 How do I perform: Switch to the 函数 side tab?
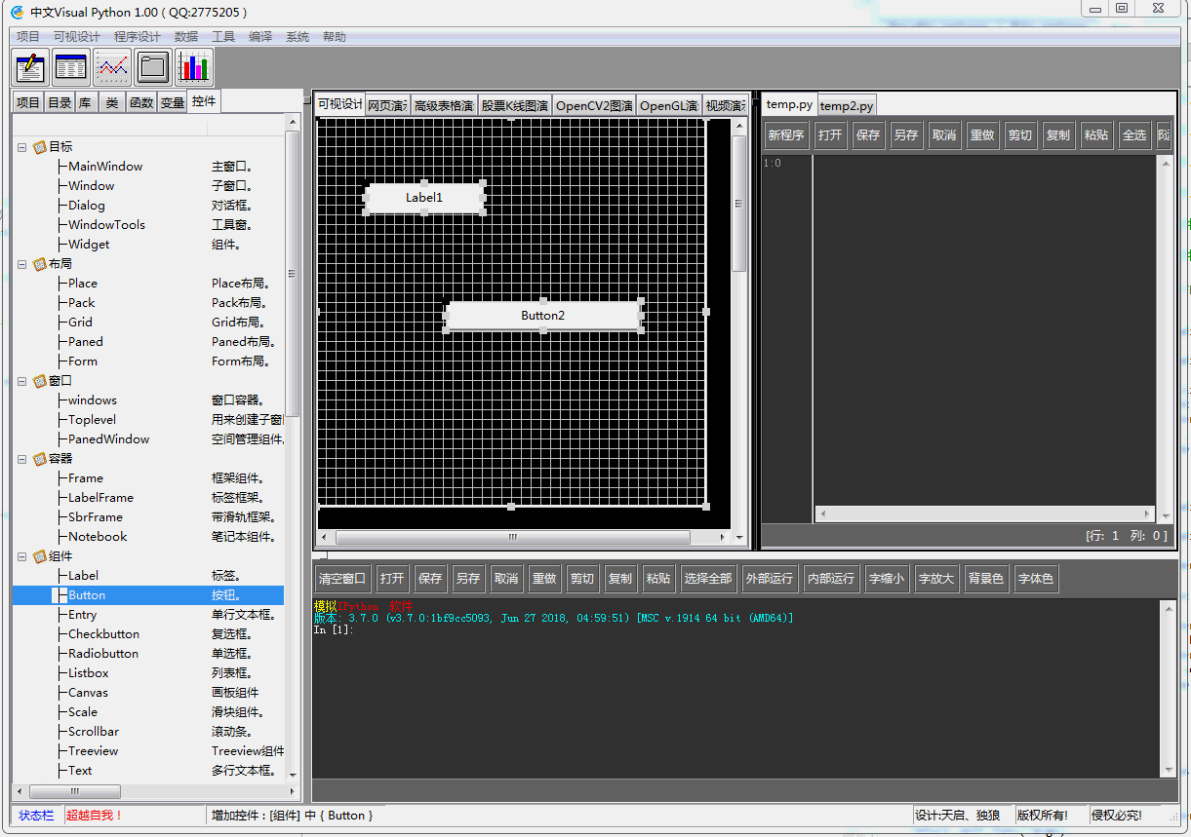pos(141,102)
